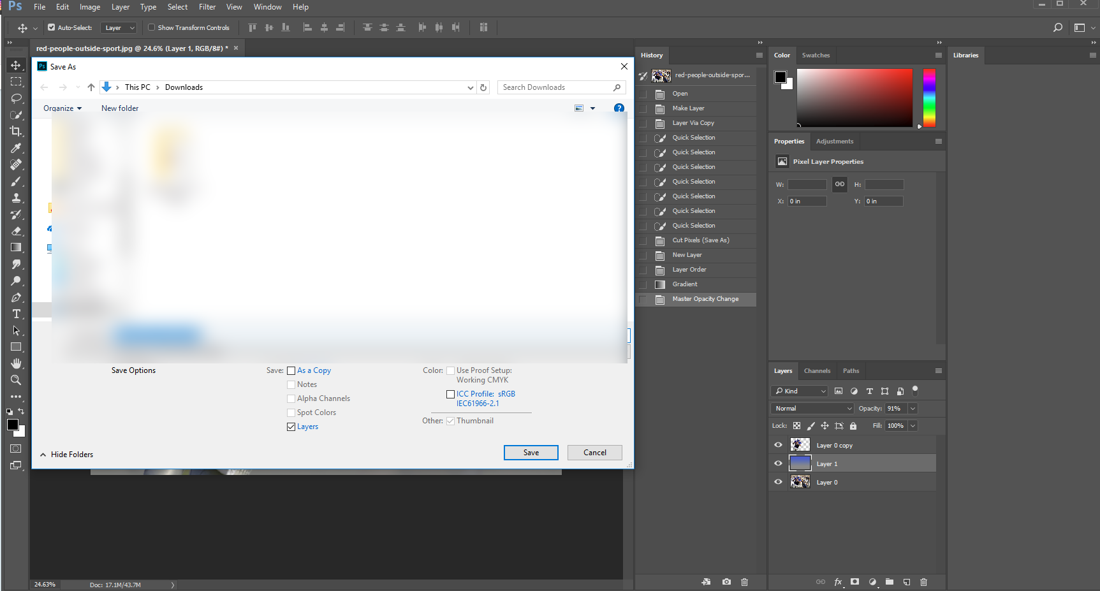Uncheck the Layers save option

(x=291, y=427)
